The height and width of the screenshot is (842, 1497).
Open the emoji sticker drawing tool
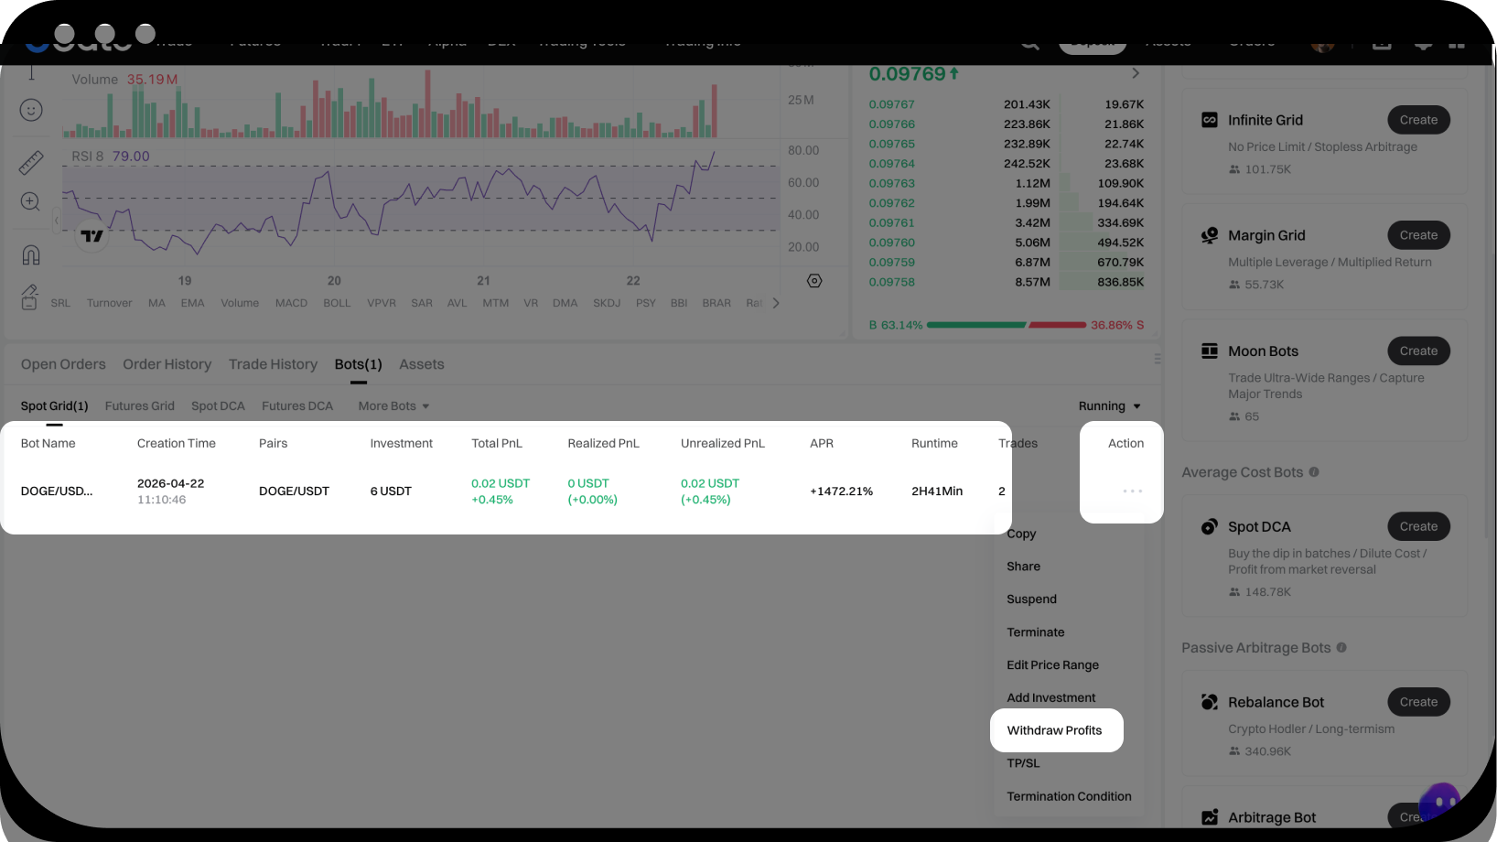coord(31,111)
